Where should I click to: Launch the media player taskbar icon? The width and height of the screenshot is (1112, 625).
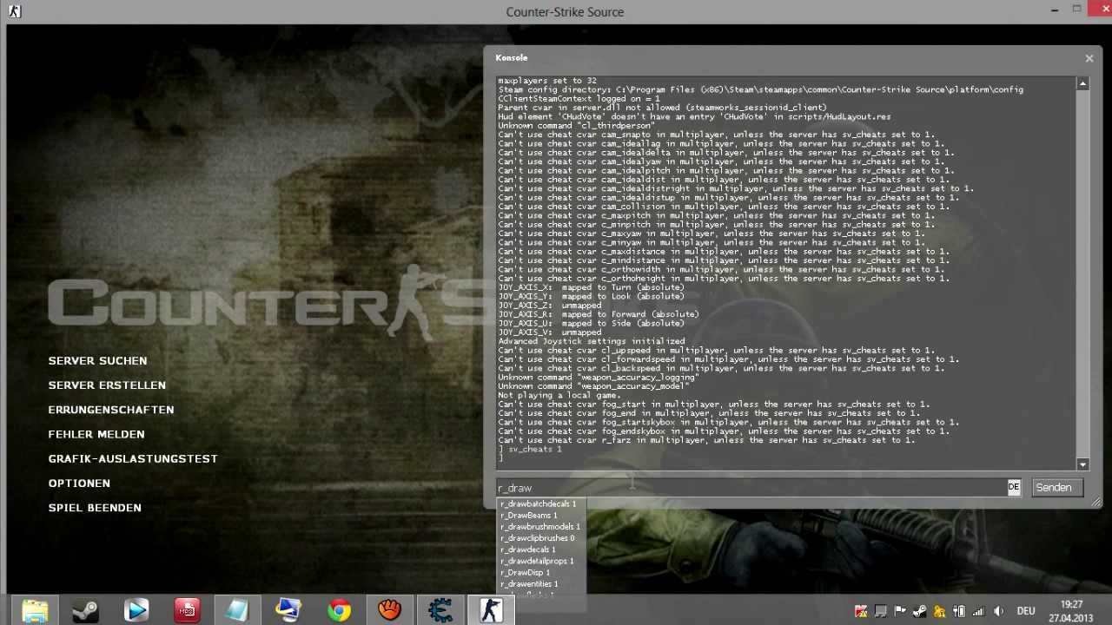tap(136, 610)
